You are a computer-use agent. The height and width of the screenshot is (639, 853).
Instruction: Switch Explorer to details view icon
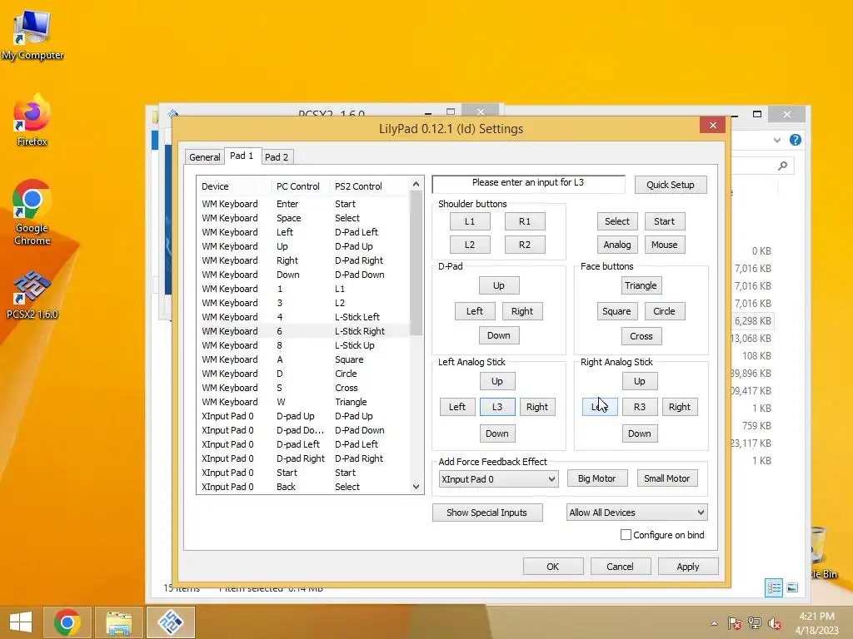(x=774, y=587)
